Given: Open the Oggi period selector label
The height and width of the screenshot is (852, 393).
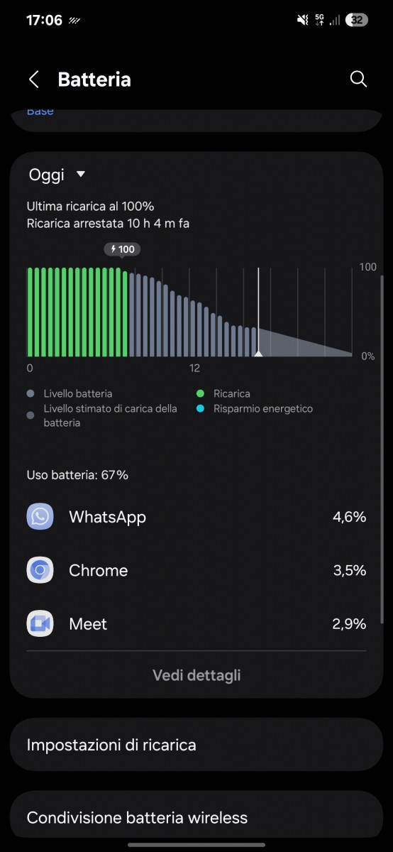Looking at the screenshot, I should pyautogui.click(x=47, y=175).
